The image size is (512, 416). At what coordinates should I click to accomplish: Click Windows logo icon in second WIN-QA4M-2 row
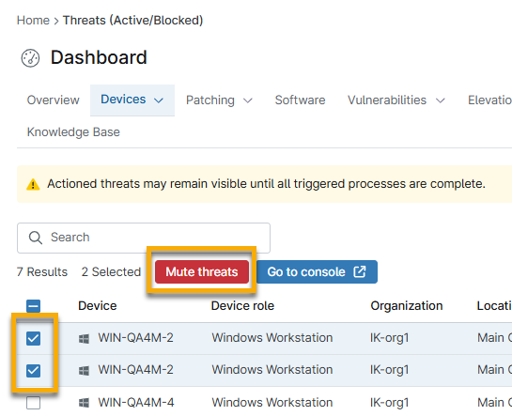(x=84, y=371)
